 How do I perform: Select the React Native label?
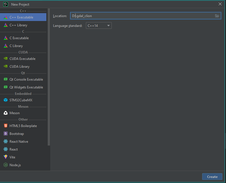[x=19, y=142]
